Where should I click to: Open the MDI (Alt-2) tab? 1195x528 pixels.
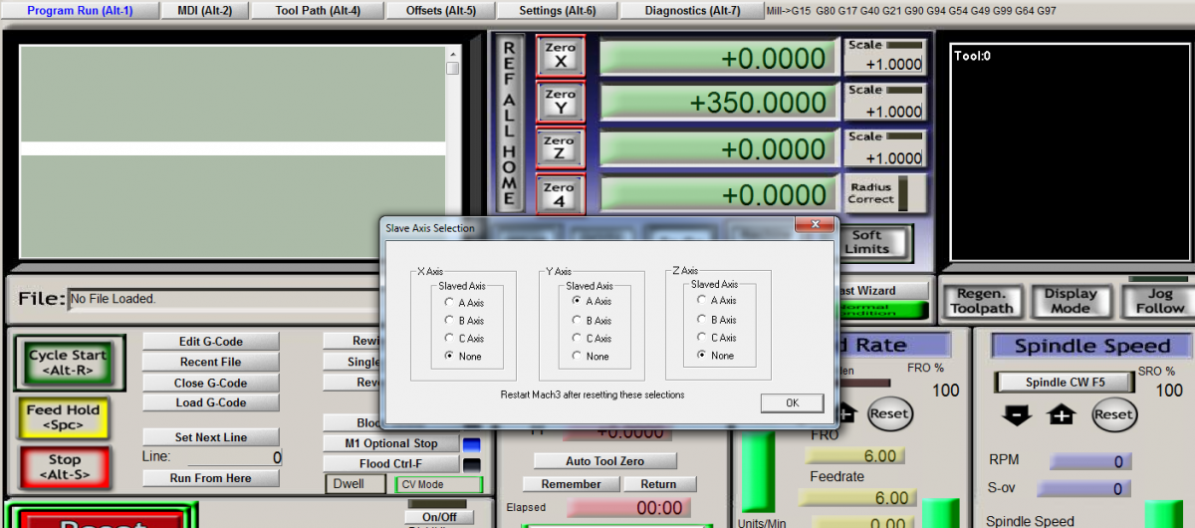204,11
